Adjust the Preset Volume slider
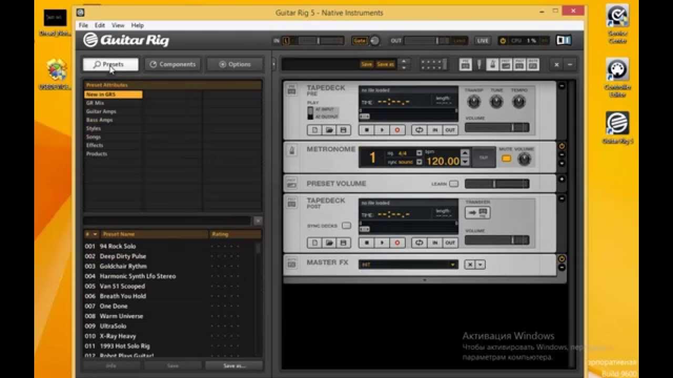The height and width of the screenshot is (378, 673). (497, 184)
